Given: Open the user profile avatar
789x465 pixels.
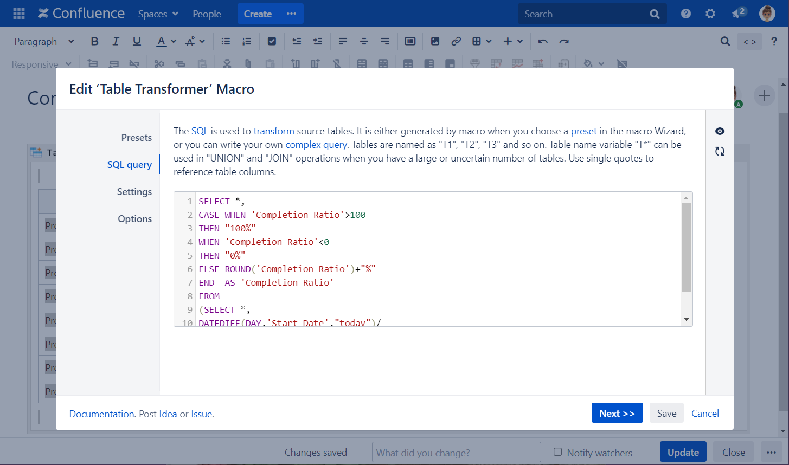Looking at the screenshot, I should click(x=767, y=14).
